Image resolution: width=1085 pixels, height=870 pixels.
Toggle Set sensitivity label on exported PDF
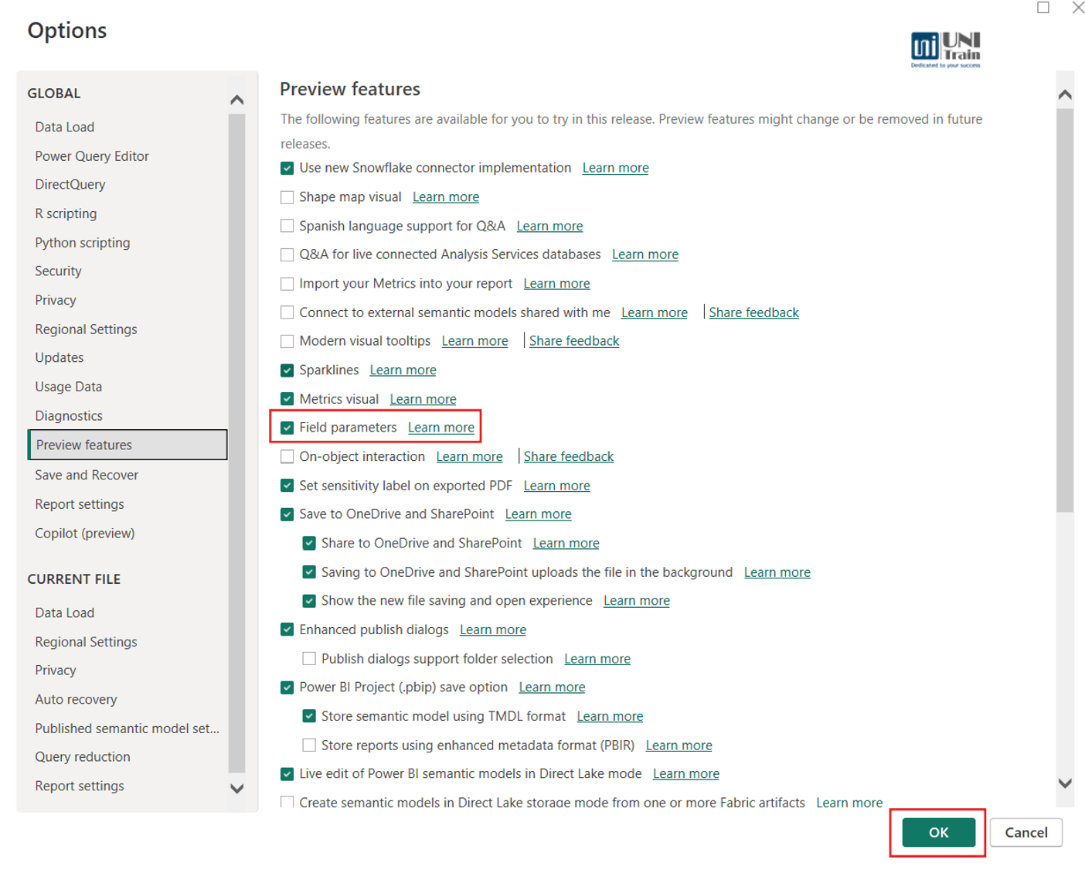(x=287, y=486)
